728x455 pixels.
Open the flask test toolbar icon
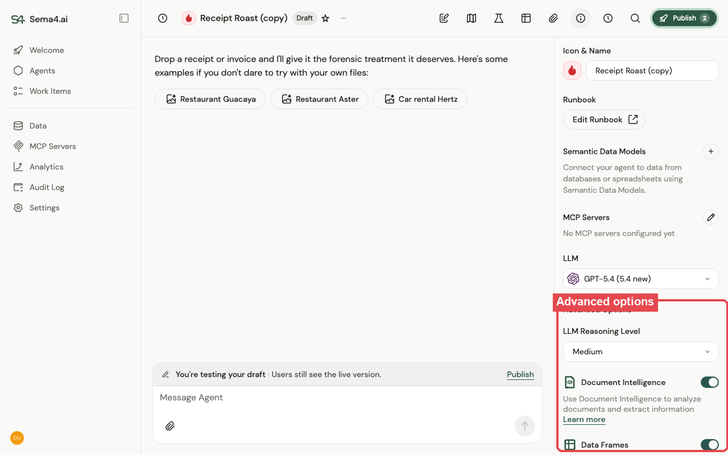[499, 18]
